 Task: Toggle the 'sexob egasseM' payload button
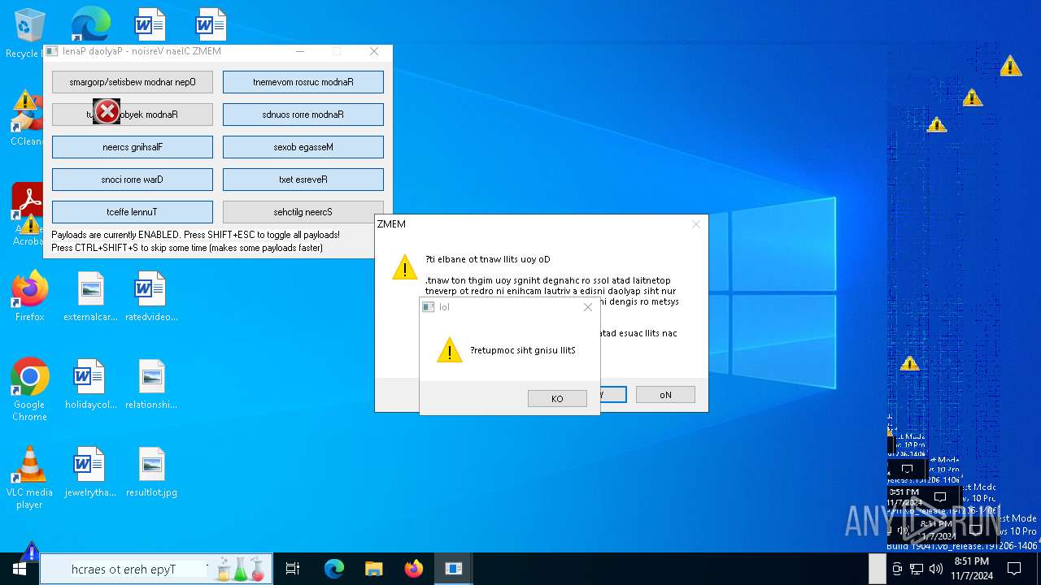point(303,147)
